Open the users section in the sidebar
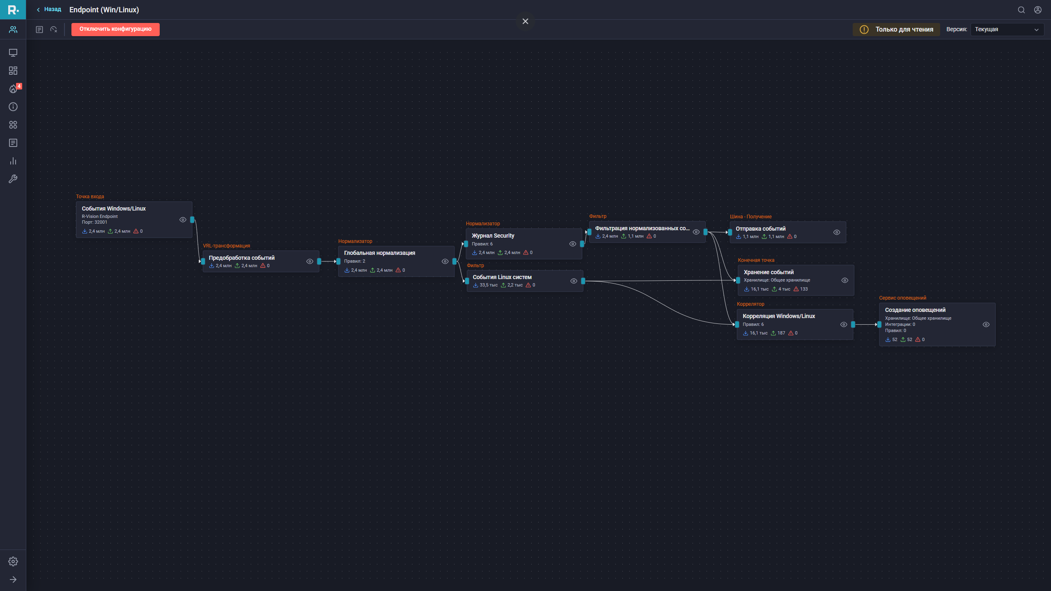 [x=13, y=30]
